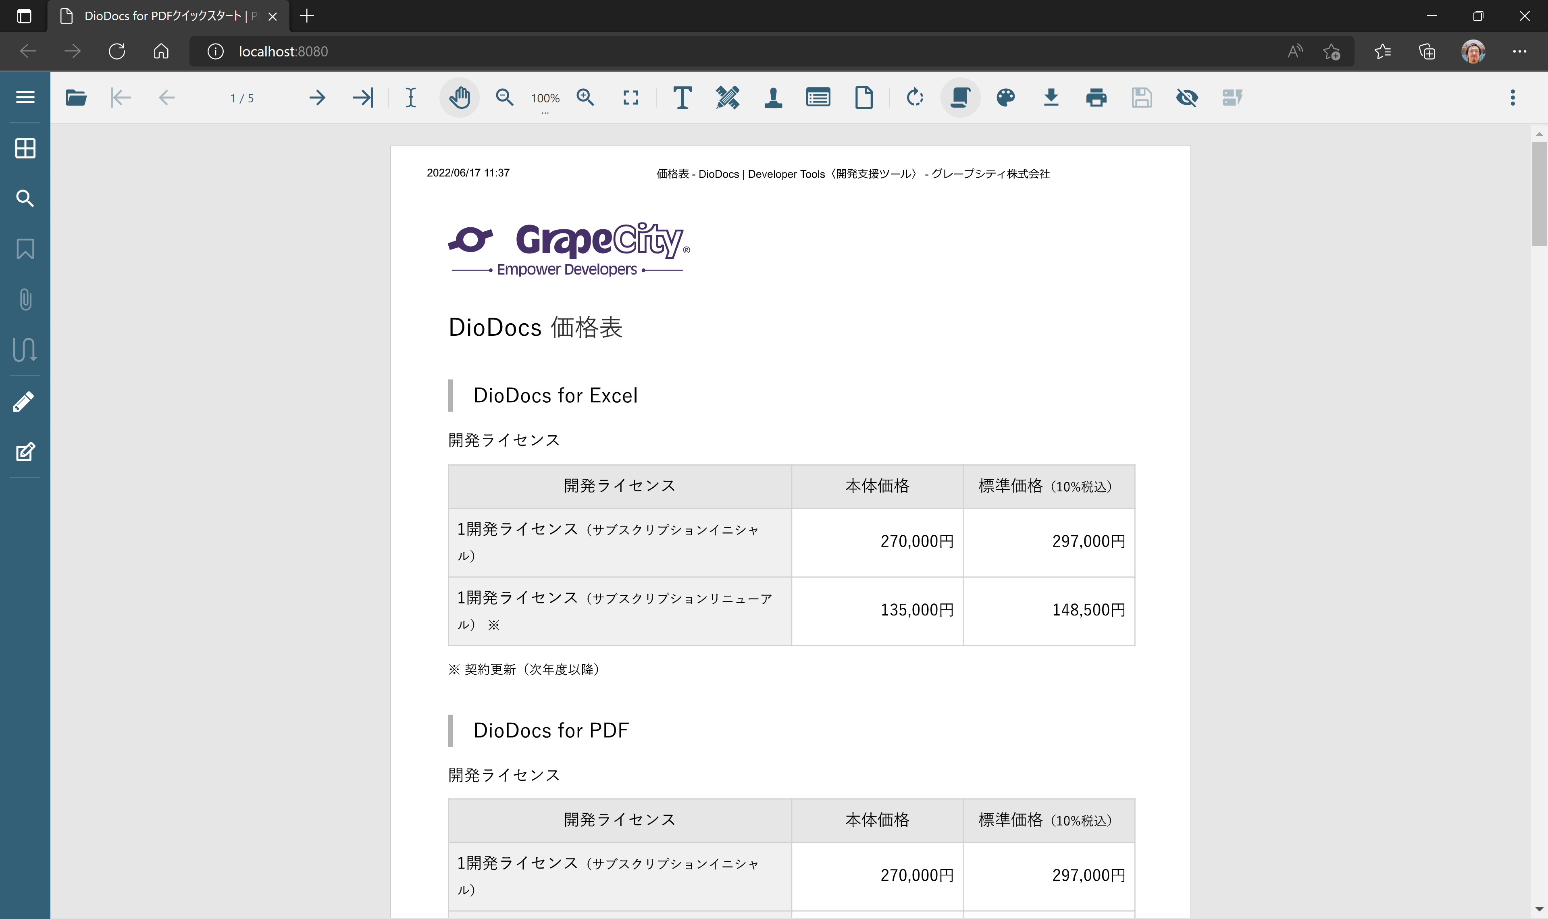Zoom out with the magnifier minus
This screenshot has width=1548, height=919.
[505, 97]
